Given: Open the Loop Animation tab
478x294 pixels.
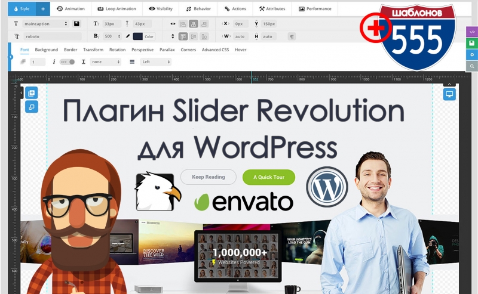Looking at the screenshot, I should (x=117, y=9).
